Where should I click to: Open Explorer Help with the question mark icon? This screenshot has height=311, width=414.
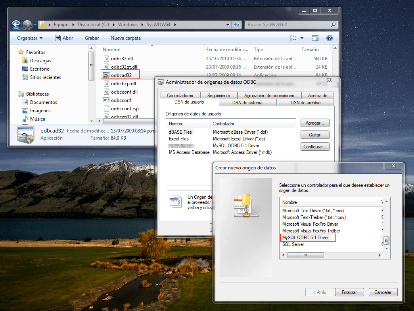(330, 38)
